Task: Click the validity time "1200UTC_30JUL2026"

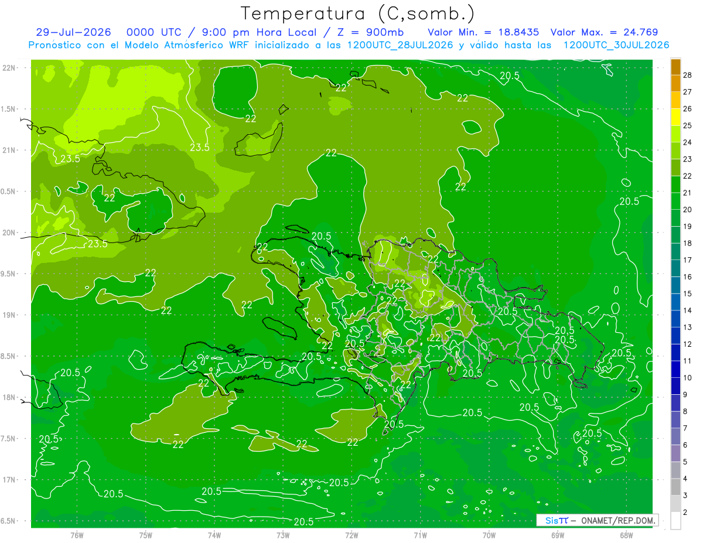Action: click(x=616, y=45)
